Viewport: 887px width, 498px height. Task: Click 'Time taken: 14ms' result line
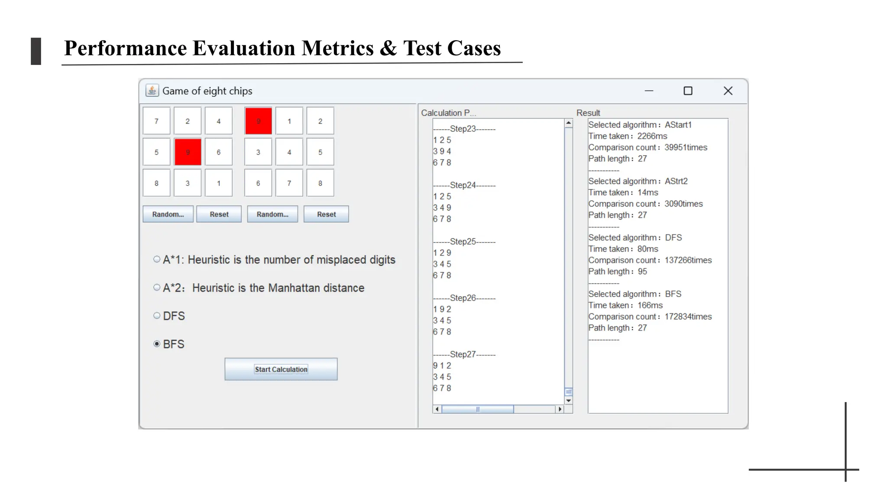pyautogui.click(x=623, y=192)
